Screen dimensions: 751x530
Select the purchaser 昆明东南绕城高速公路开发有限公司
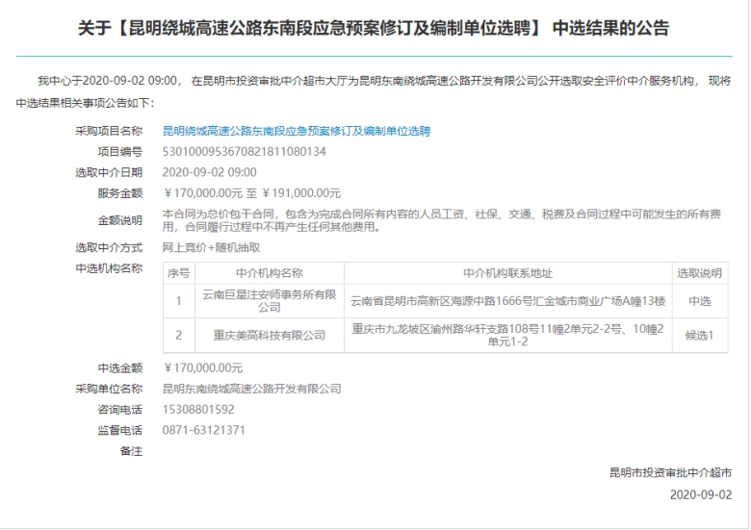coord(252,389)
